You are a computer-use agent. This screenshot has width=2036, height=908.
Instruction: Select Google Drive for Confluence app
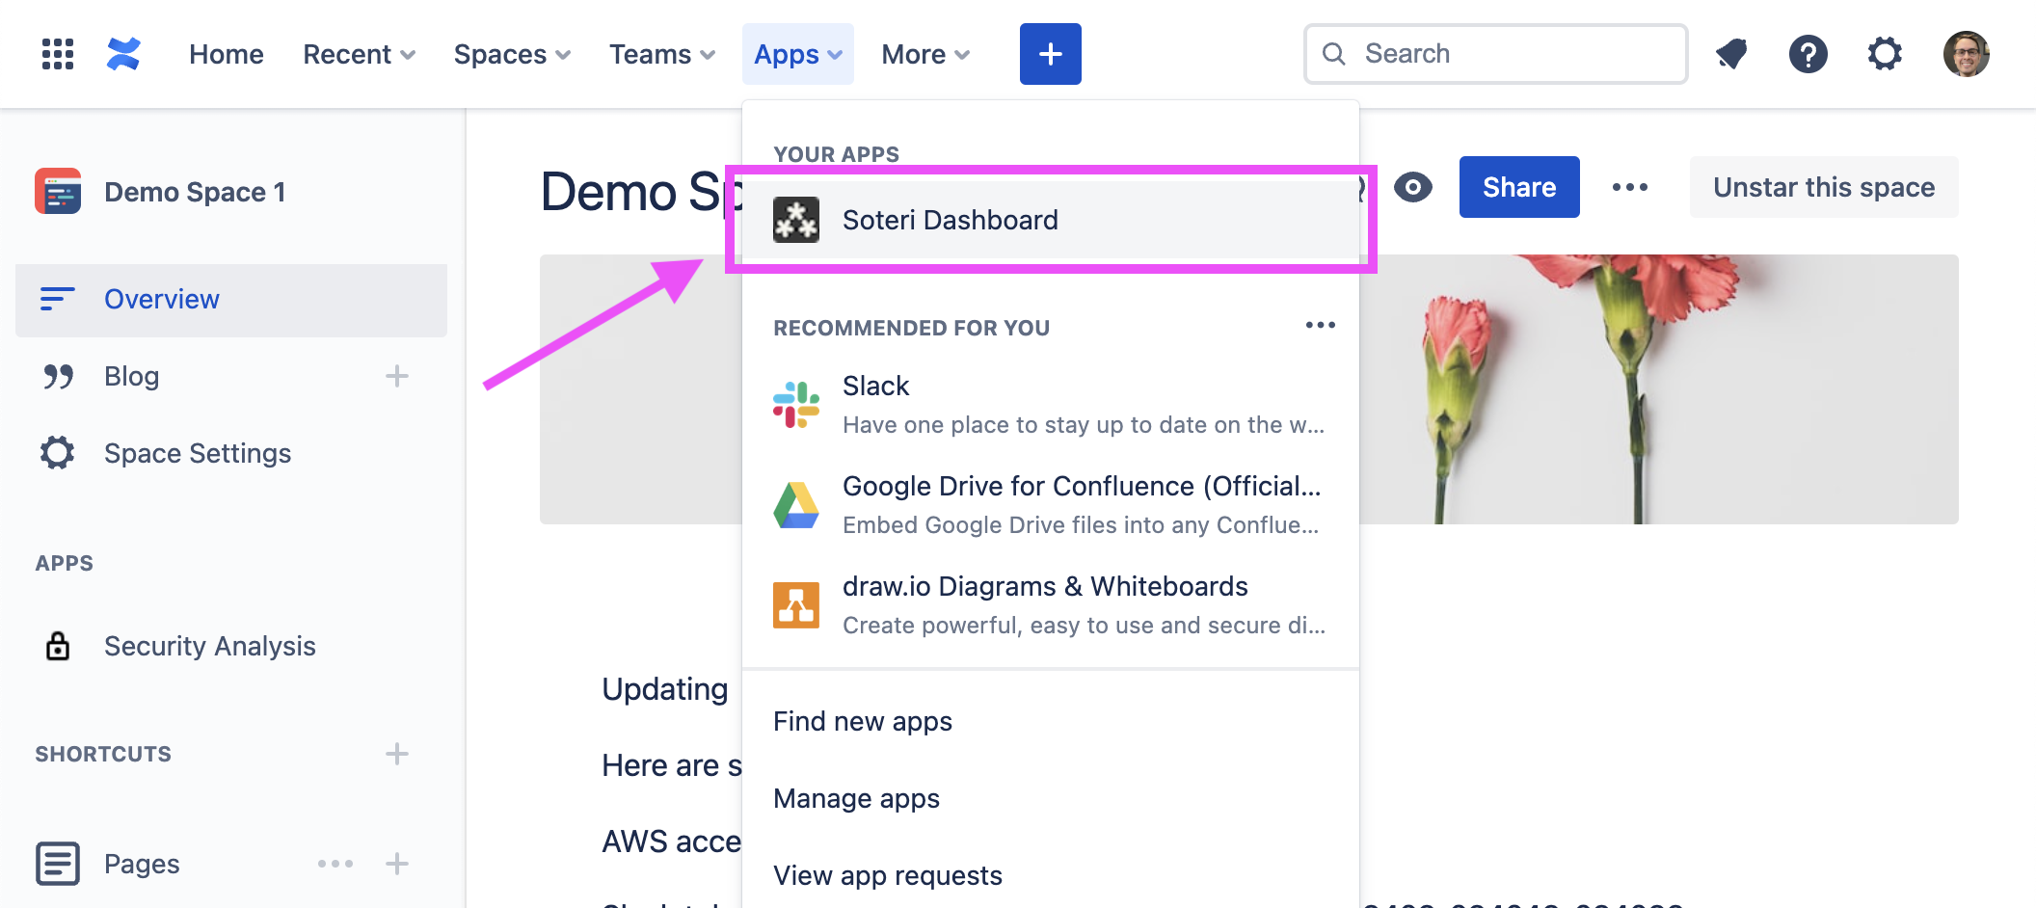(x=1051, y=505)
